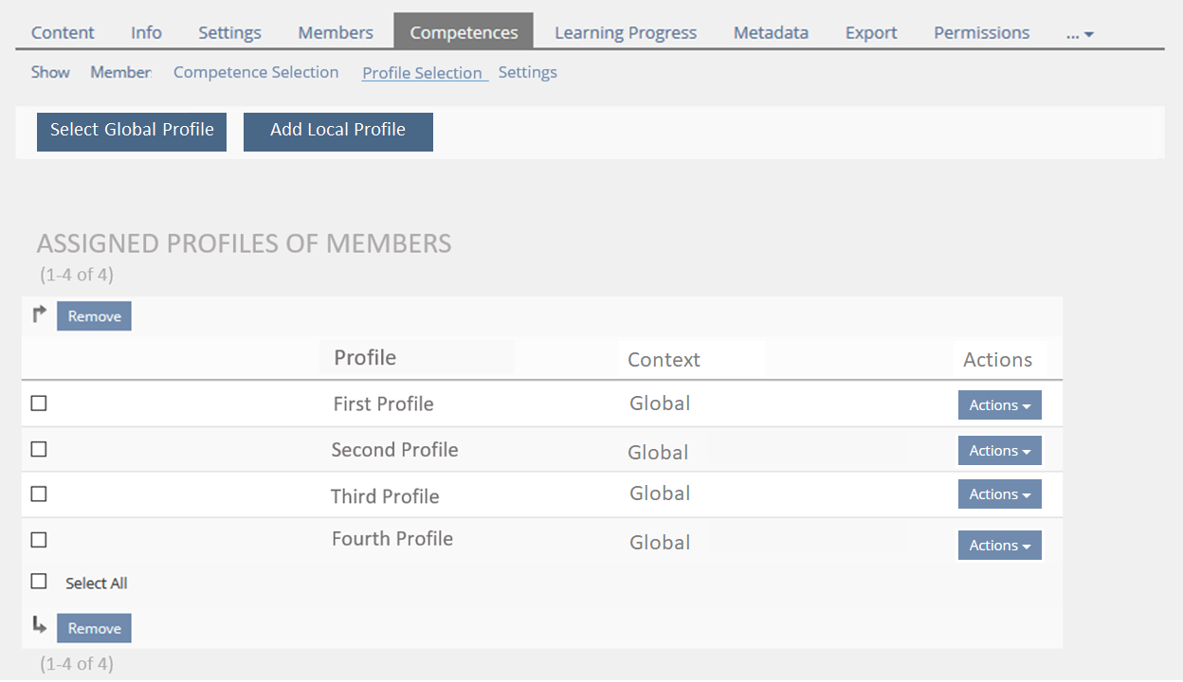Expand the more tabs ellipsis menu

coord(1080,33)
